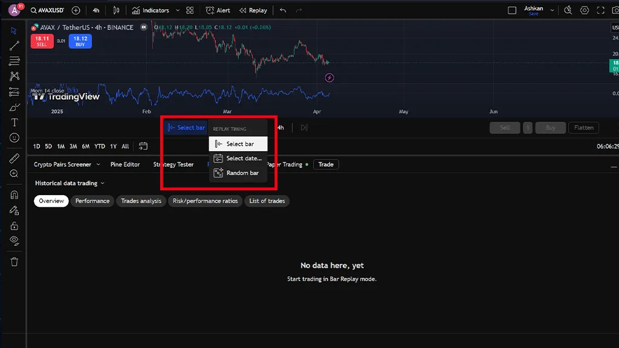Click the blue 18.12 BUY button

[x=80, y=41]
